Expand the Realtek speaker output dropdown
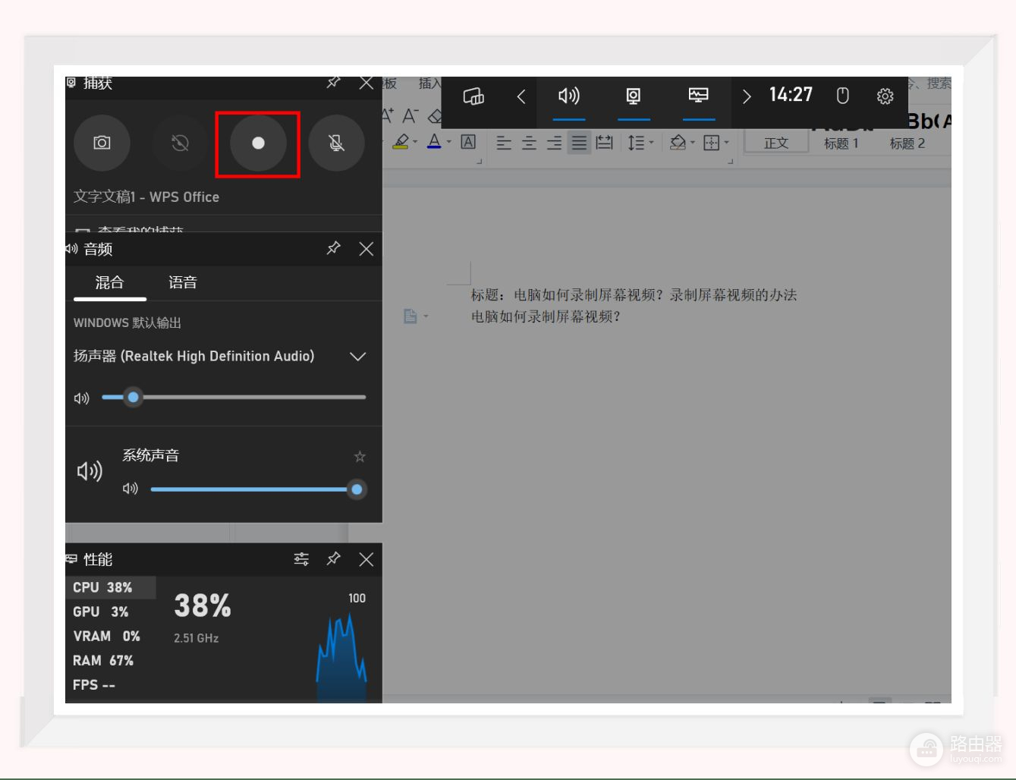Screen dimensions: 1016x780 coord(357,357)
